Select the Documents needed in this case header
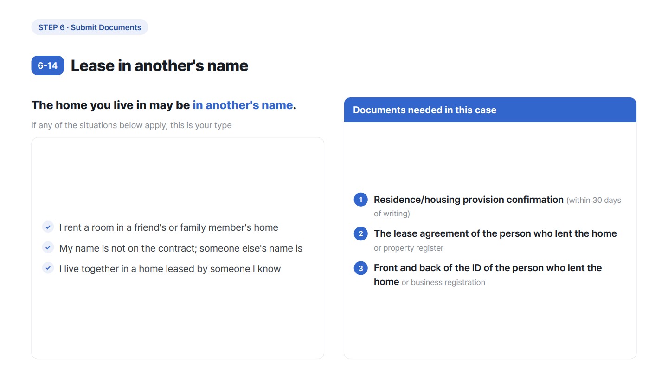The height and width of the screenshot is (376, 668). [490, 110]
